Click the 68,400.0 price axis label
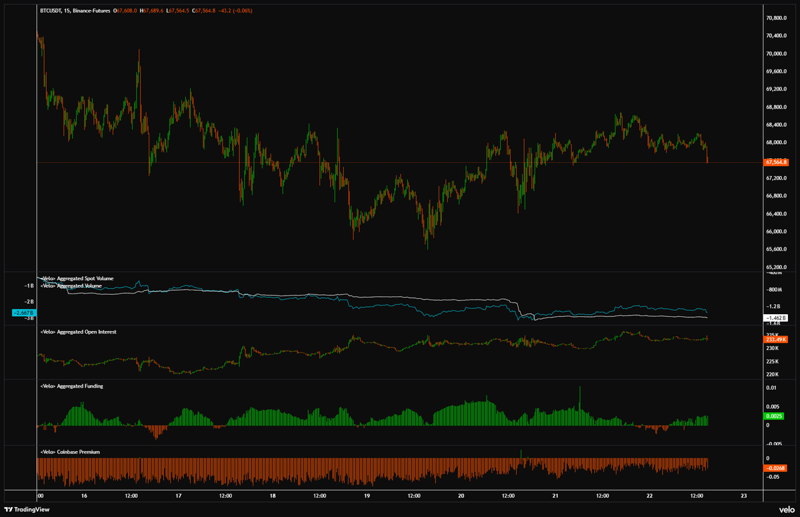This screenshot has height=517, width=800. click(x=777, y=125)
